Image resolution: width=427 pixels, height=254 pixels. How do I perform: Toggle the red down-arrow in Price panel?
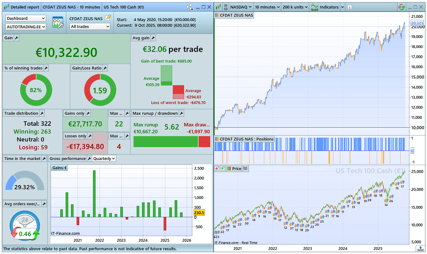pyautogui.click(x=217, y=168)
